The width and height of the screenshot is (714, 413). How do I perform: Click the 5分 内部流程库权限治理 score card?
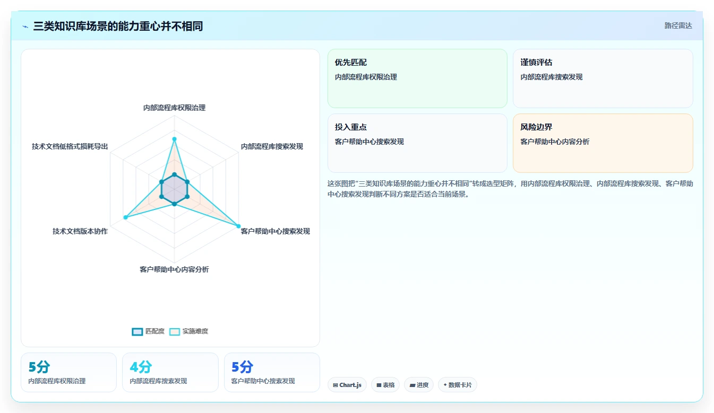tap(68, 372)
